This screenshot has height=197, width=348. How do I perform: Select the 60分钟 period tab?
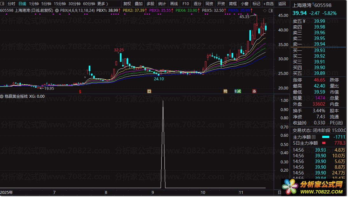tap(89, 4)
